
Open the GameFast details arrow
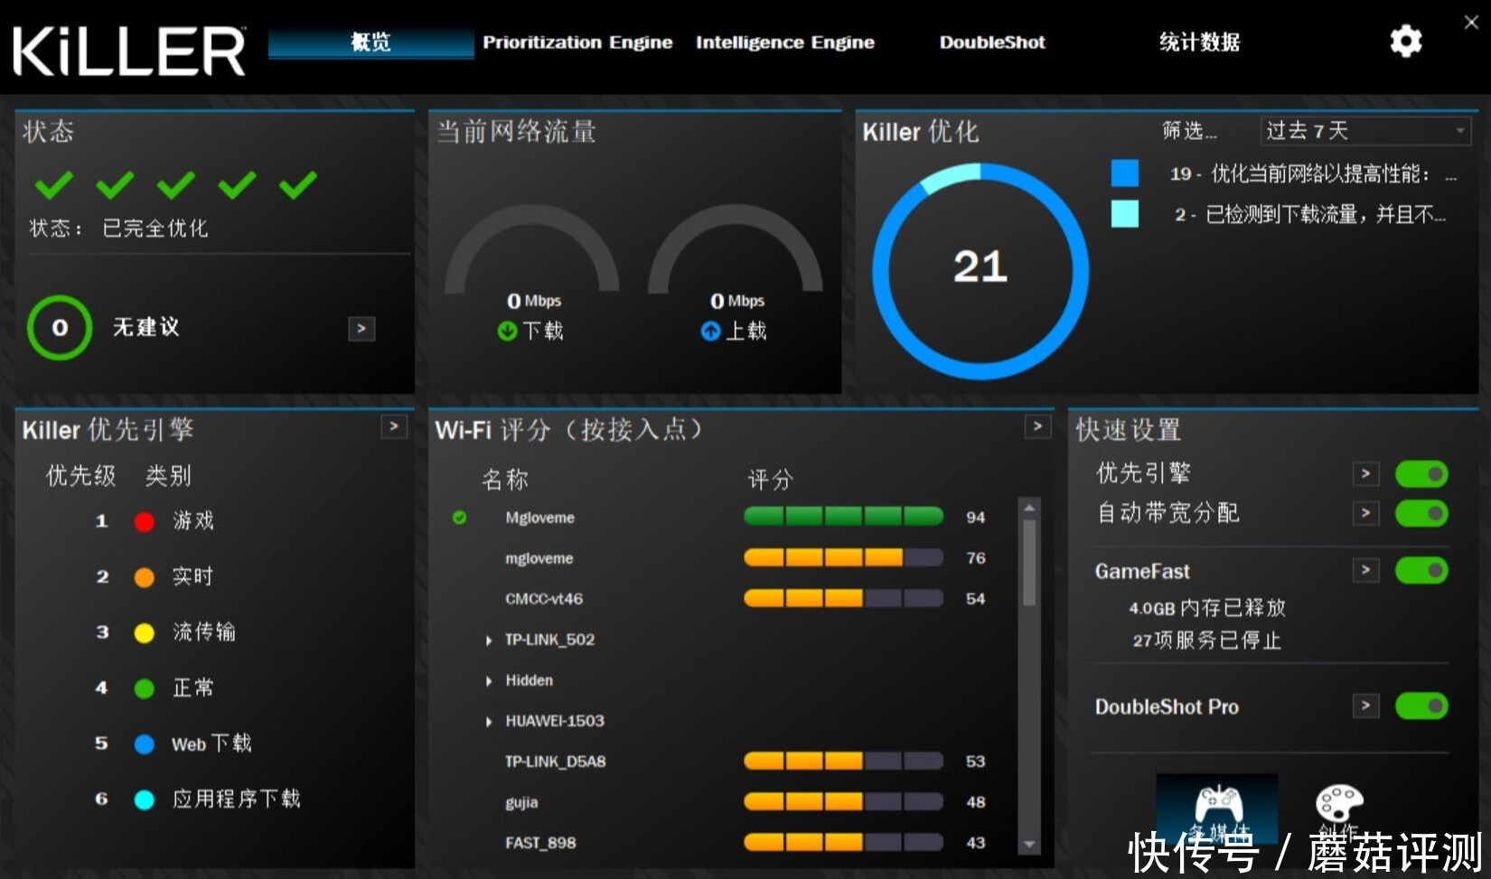tap(1365, 570)
